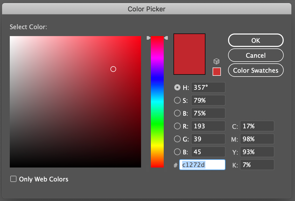Confirm the color with OK
This screenshot has width=295, height=201.
(x=256, y=40)
